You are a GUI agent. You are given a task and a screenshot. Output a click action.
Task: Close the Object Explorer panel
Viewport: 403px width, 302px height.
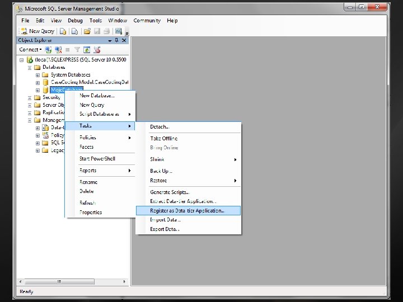click(x=124, y=40)
